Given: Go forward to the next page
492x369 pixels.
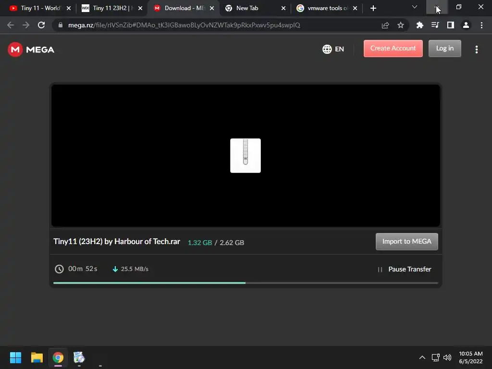Looking at the screenshot, I should point(26,25).
